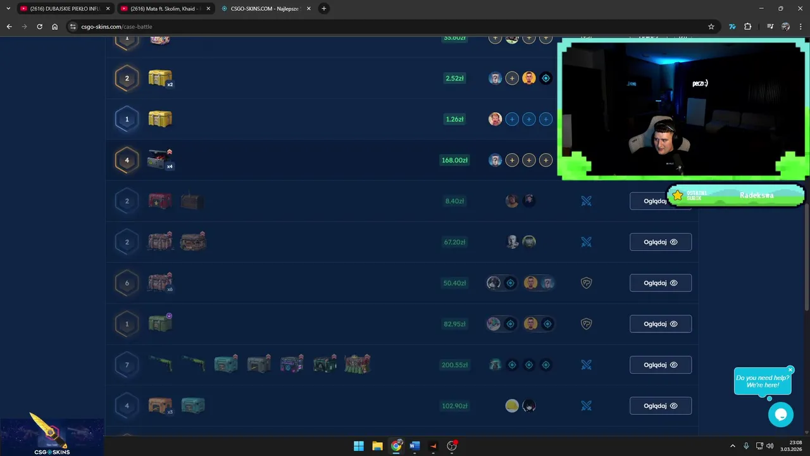810x456 pixels.
Task: Click the bot target icon in the 2.52zł row
Action: 545,79
